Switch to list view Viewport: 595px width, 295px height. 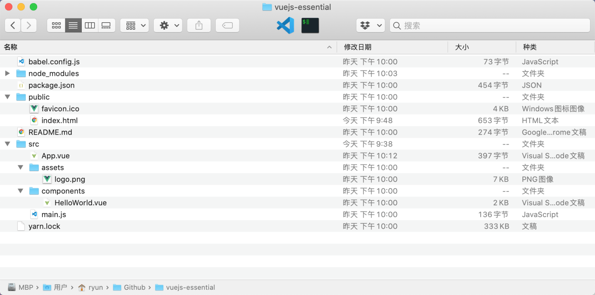pyautogui.click(x=73, y=25)
